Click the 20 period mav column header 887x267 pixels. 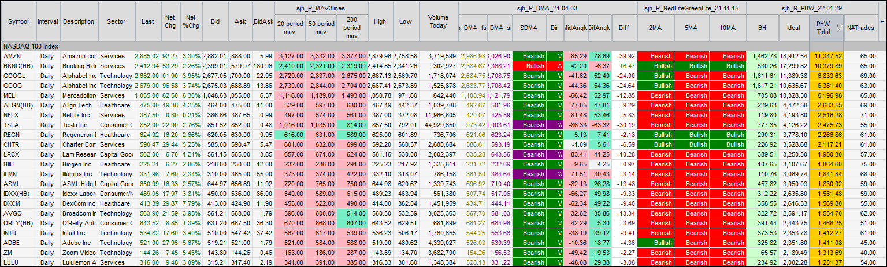[x=290, y=28]
